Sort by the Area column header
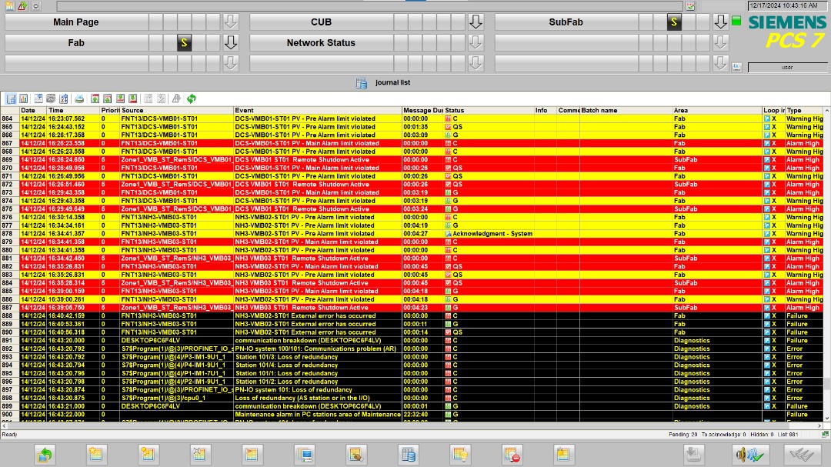 [x=717, y=110]
